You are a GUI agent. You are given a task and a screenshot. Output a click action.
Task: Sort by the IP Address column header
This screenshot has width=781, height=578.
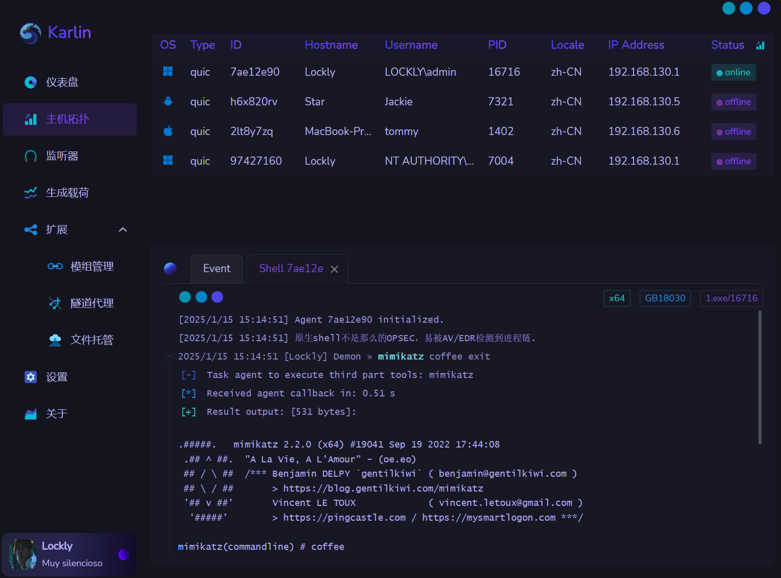click(x=636, y=45)
